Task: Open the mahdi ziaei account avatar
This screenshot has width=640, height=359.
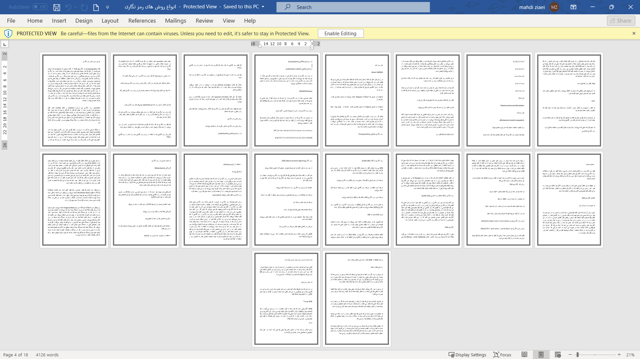Action: [x=554, y=7]
